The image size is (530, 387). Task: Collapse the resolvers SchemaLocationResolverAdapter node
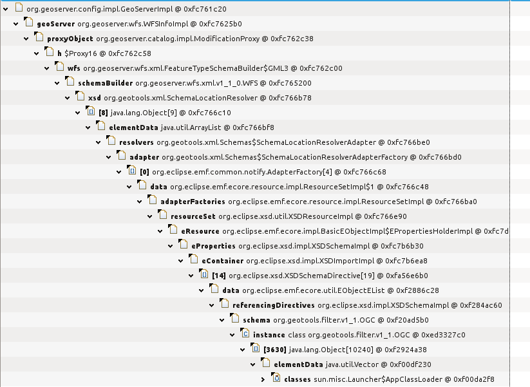tap(99, 143)
